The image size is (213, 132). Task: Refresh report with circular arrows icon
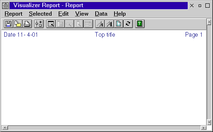pos(128,24)
